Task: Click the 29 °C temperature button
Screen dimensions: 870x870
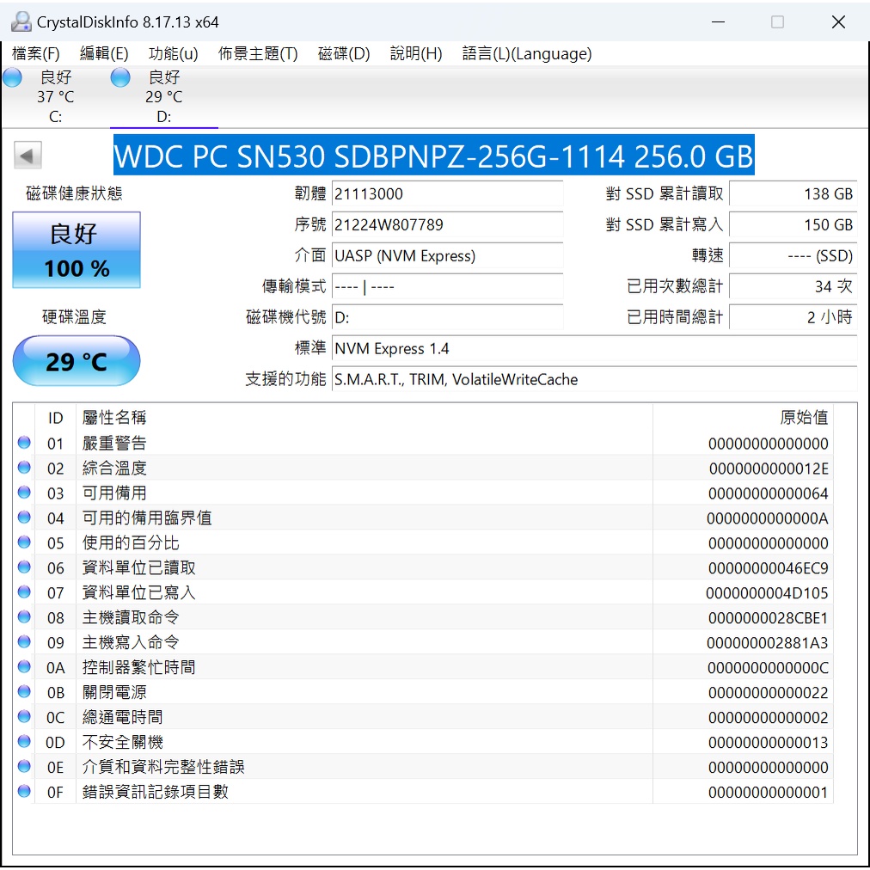Action: (77, 361)
